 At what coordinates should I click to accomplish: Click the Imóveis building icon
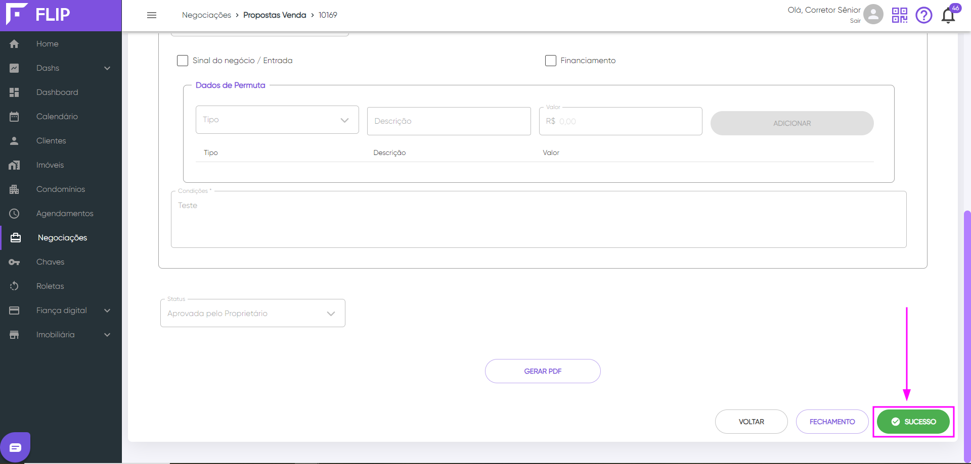coord(14,165)
